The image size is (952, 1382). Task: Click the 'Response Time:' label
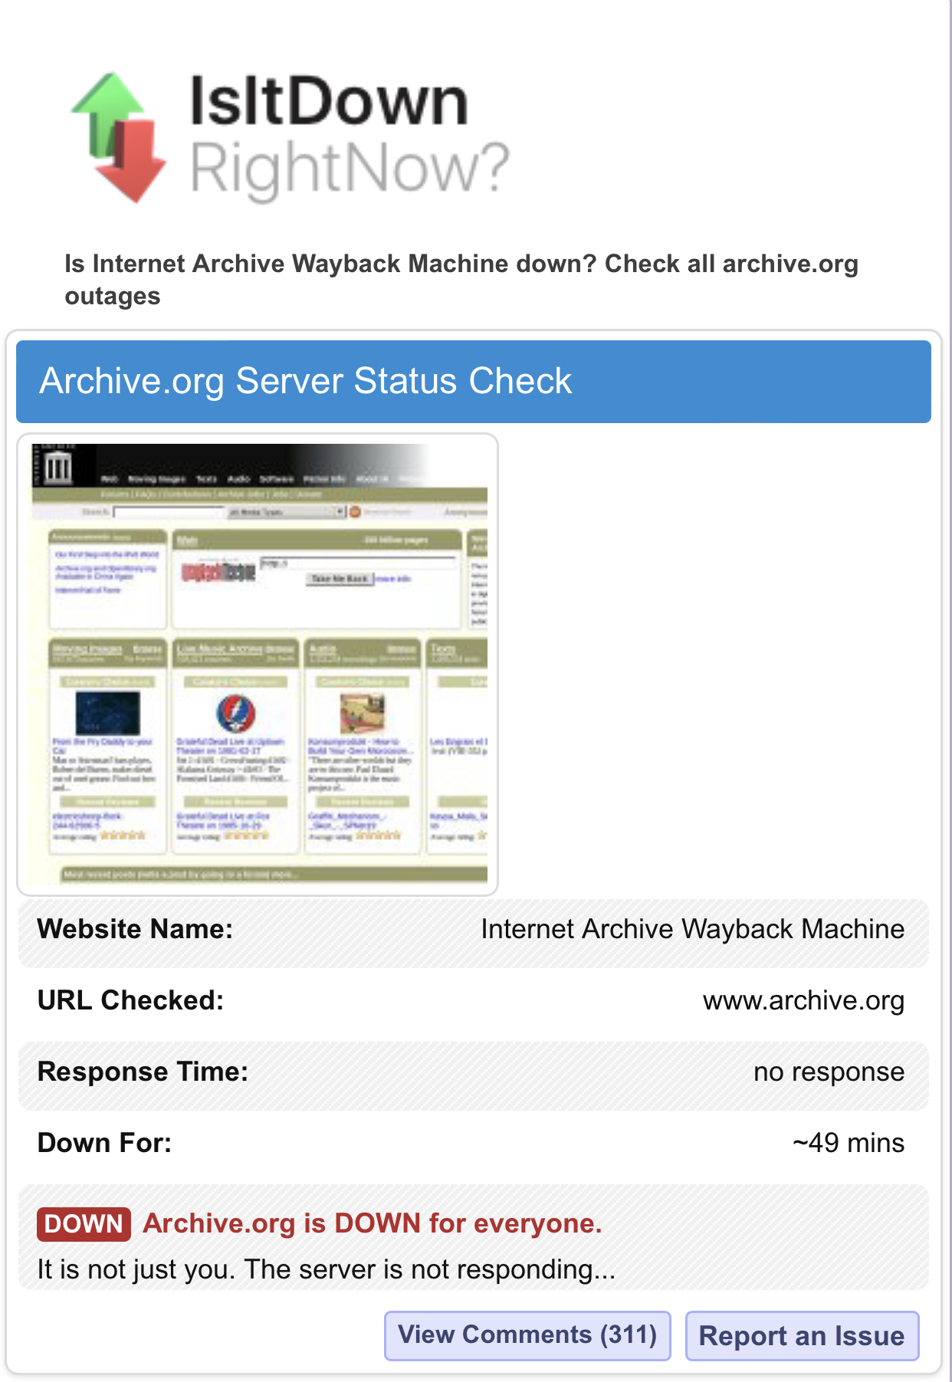coord(143,1072)
